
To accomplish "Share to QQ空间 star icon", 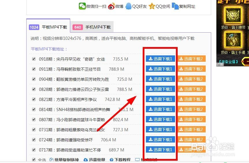I will (x=152, y=6).
